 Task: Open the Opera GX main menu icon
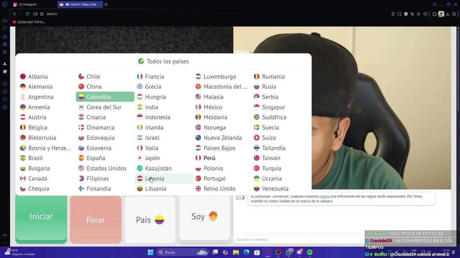coord(5,5)
